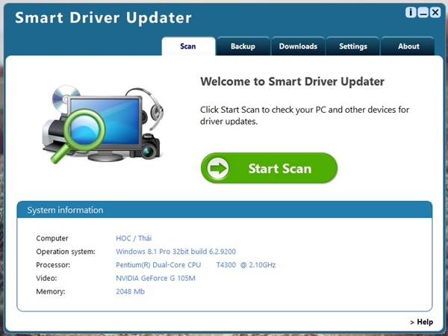This screenshot has height=336, width=448.
Task: Open the info icon in title bar
Action: coord(411,13)
